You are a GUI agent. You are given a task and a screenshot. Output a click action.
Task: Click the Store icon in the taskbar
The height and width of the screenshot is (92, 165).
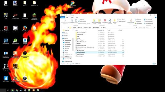click(25, 90)
